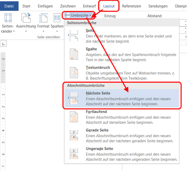The image size is (187, 171).
Task: Expand the dropdown arrow below Spalten
Action: pyautogui.click(x=57, y=31)
